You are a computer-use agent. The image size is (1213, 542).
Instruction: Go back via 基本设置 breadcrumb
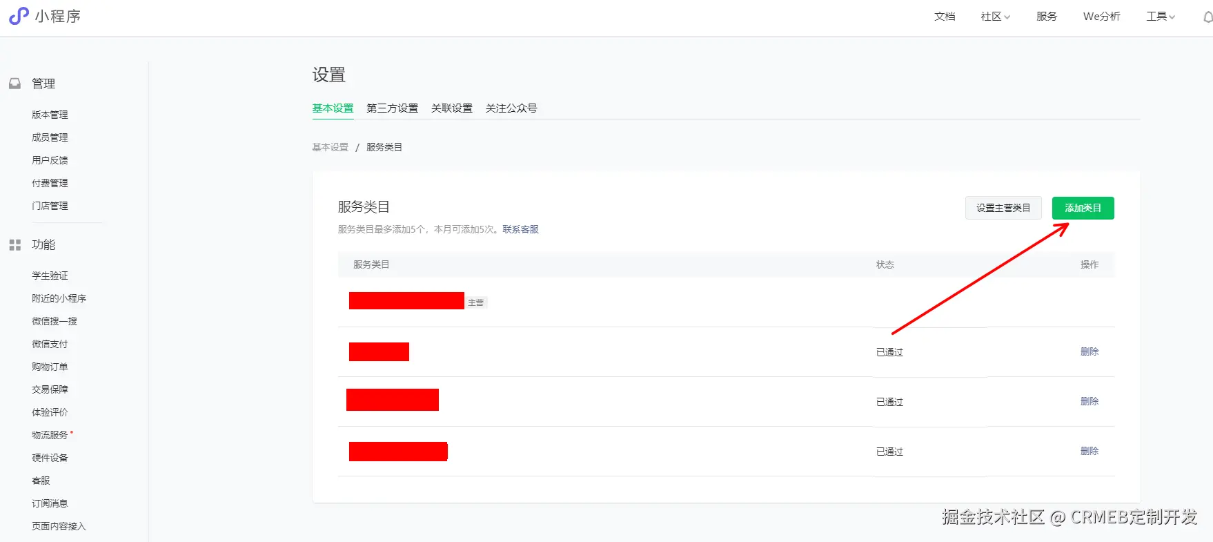pyautogui.click(x=331, y=147)
